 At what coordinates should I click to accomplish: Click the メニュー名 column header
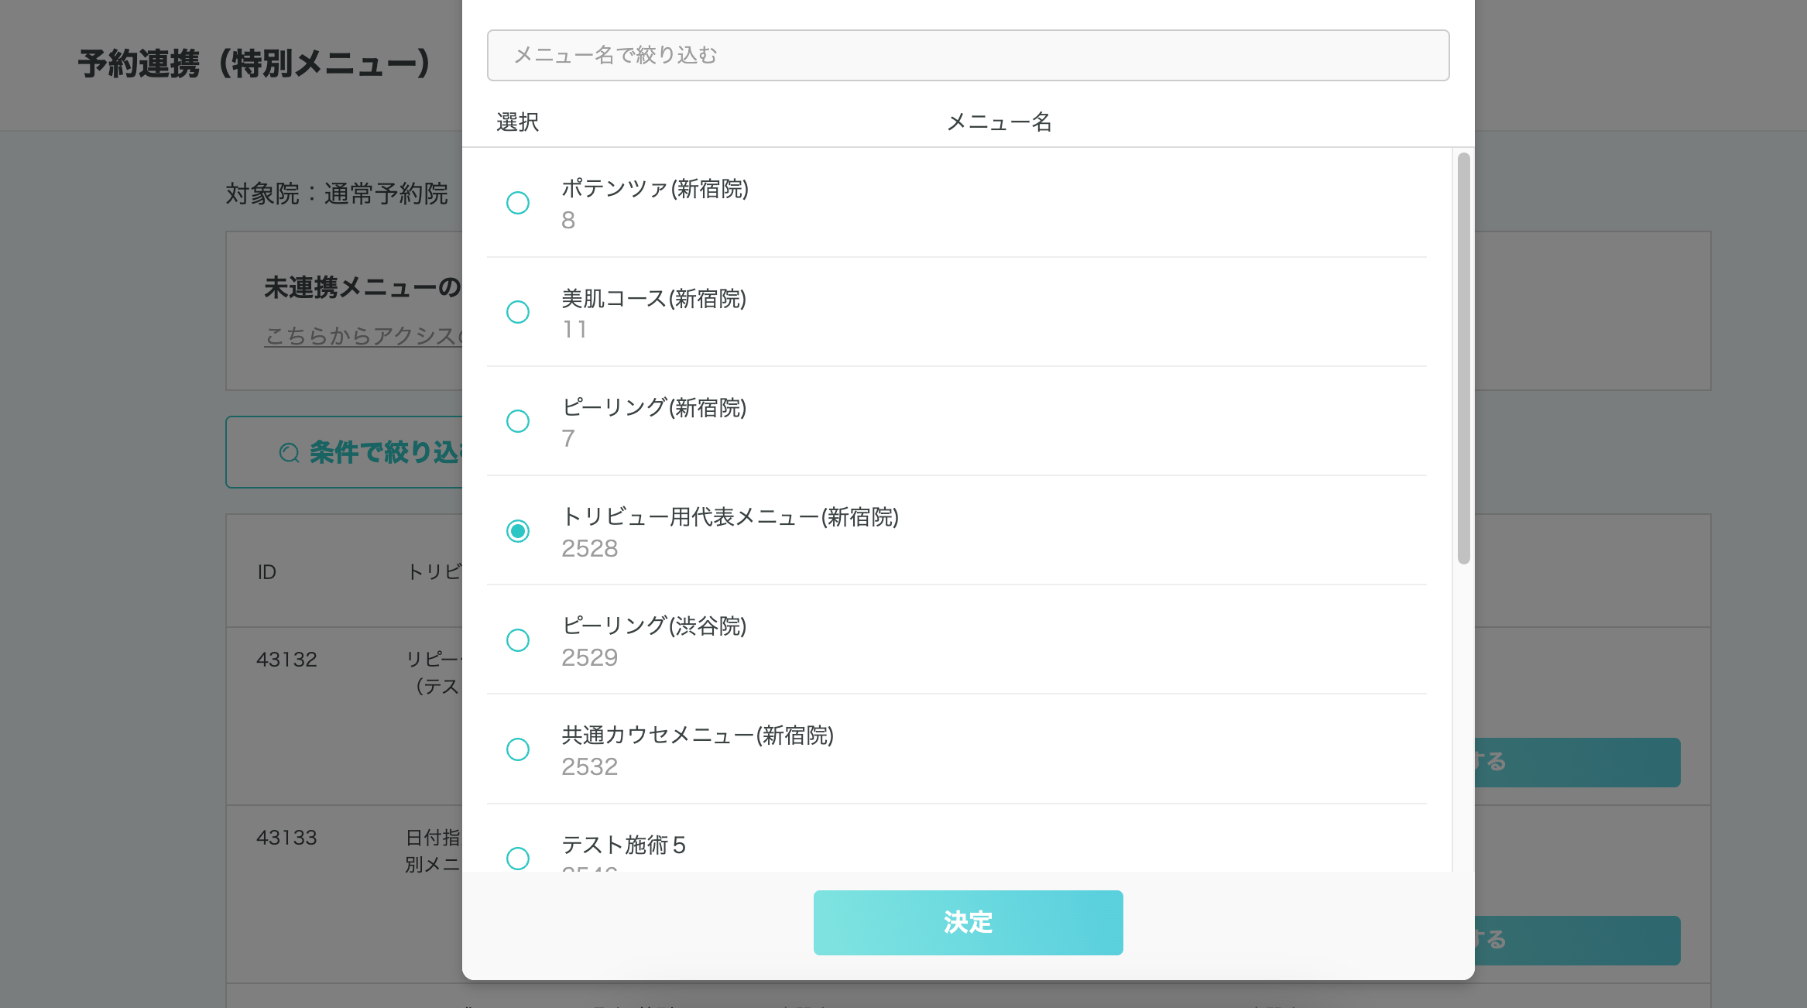pyautogui.click(x=999, y=122)
